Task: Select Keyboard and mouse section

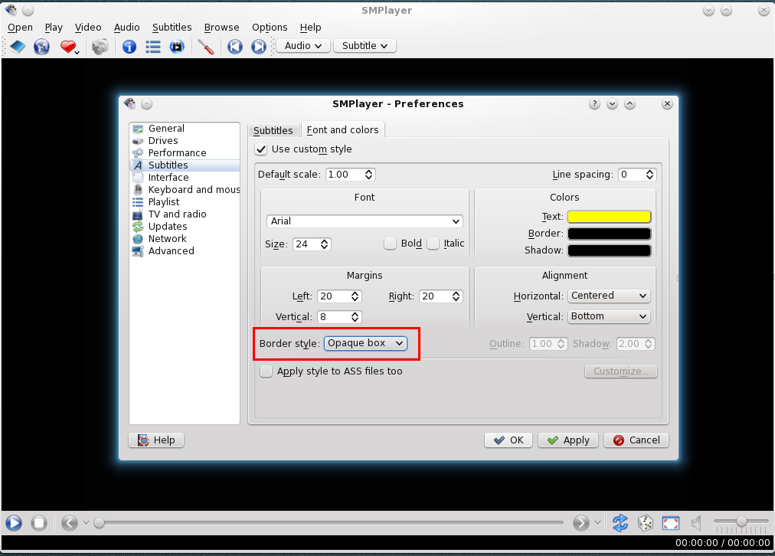Action: point(185,190)
